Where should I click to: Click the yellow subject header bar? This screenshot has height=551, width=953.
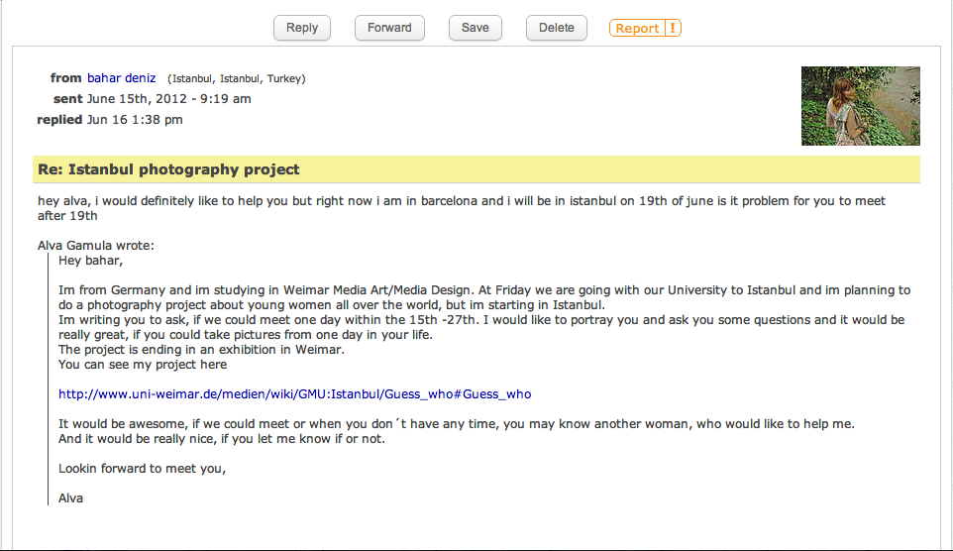[x=476, y=169]
